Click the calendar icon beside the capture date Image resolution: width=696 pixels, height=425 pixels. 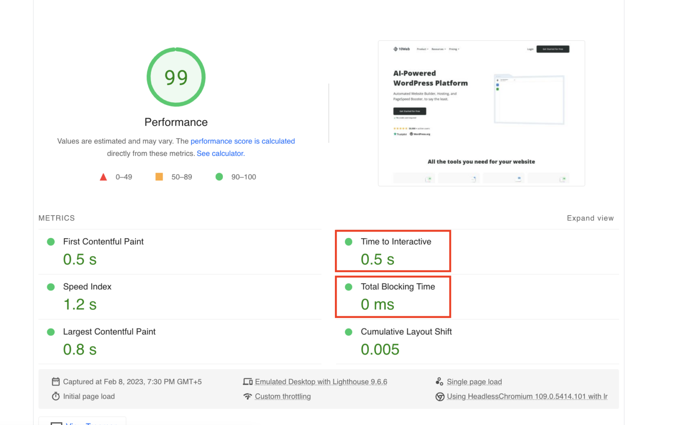coord(56,382)
